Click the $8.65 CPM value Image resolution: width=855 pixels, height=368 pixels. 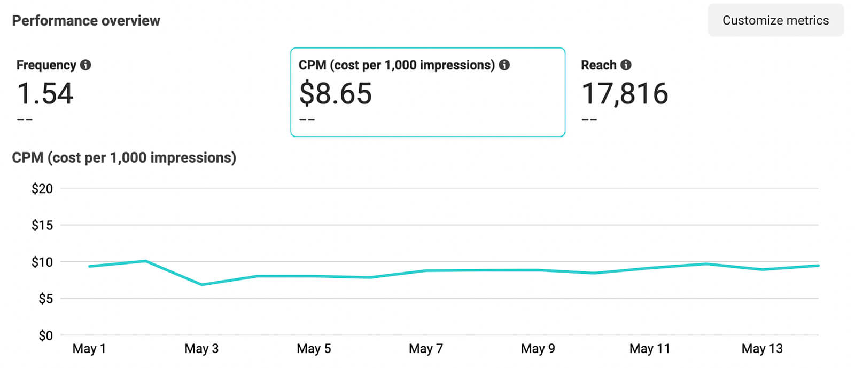pyautogui.click(x=336, y=93)
